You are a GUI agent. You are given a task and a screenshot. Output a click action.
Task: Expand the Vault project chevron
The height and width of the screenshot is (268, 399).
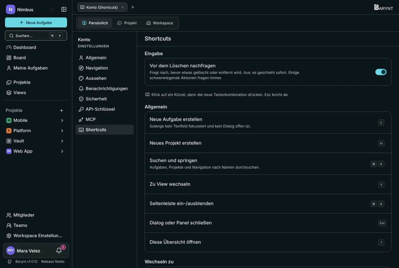[x=62, y=141]
